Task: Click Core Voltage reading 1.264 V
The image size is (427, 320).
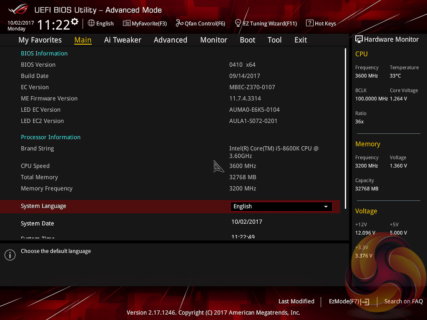Action: 398,98
